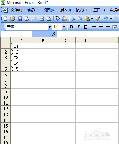
Task: Click the Permission document icon
Action: (x=27, y=19)
